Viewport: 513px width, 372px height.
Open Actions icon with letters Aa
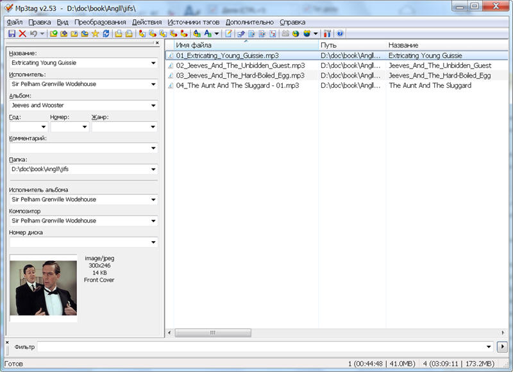197,33
